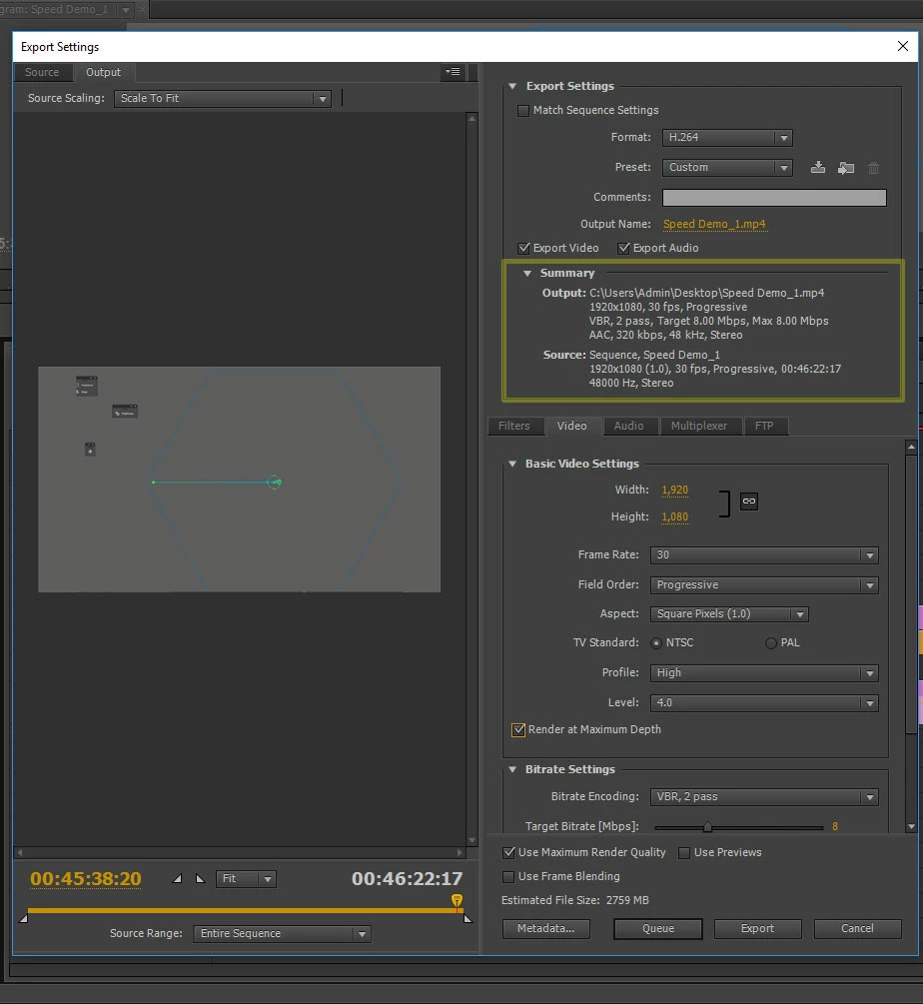
Task: Click the preview vertical scrollbar down arrow
Action: tap(472, 841)
